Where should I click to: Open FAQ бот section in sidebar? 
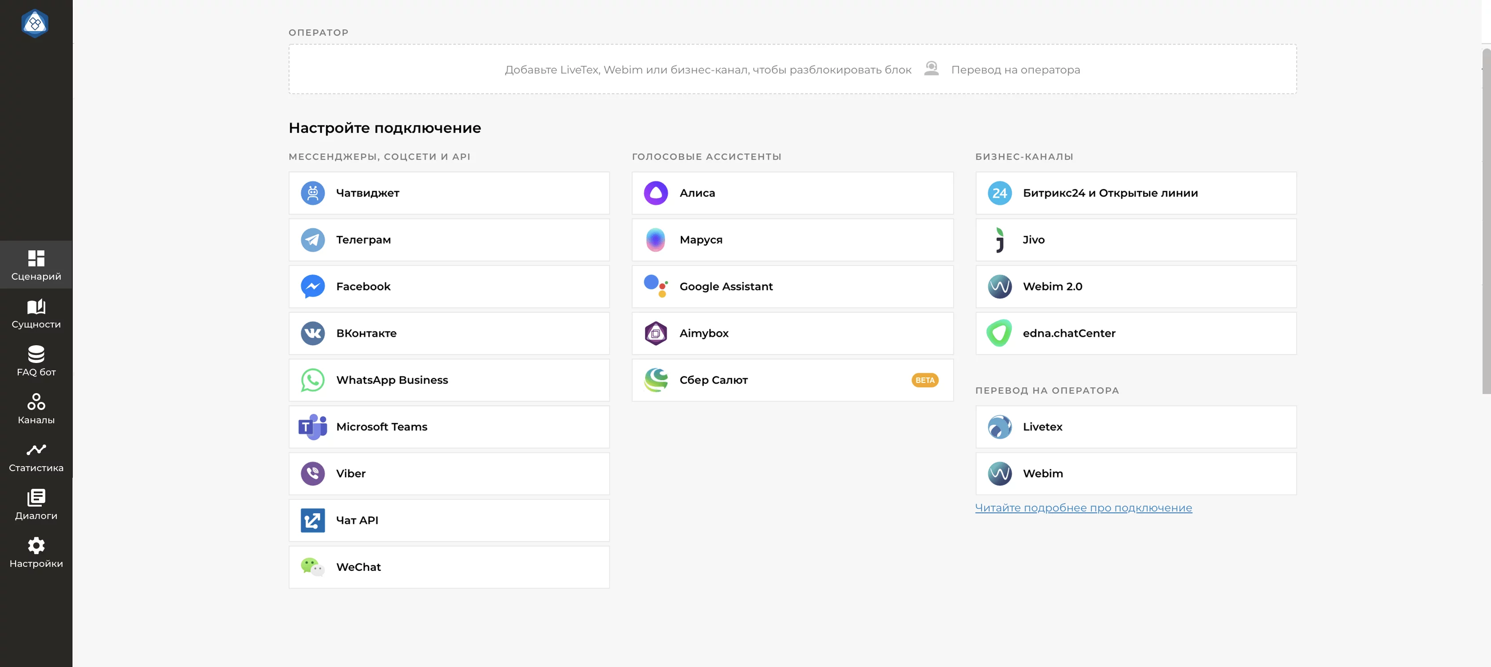pyautogui.click(x=35, y=361)
